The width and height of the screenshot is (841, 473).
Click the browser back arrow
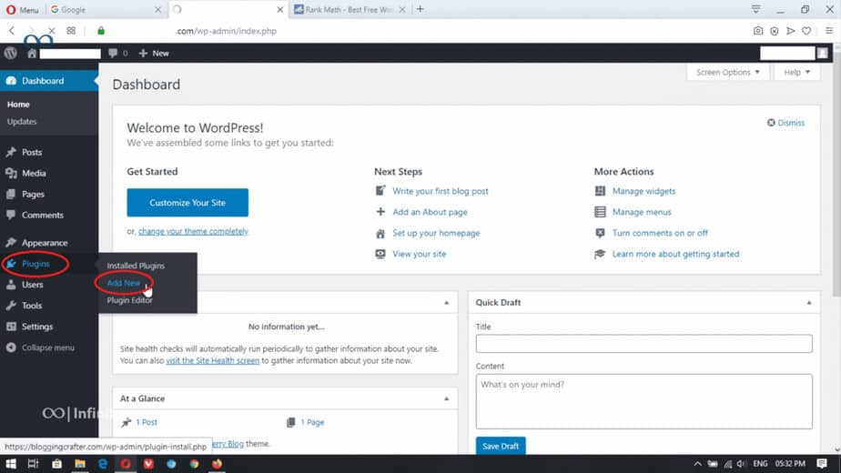pos(11,31)
